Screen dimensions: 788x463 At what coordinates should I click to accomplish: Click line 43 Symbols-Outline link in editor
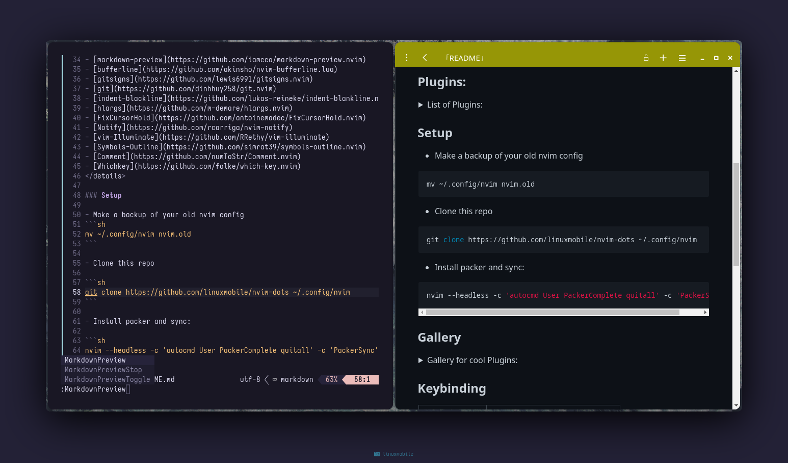tap(229, 147)
